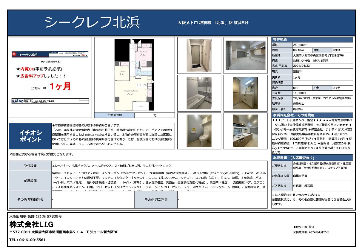Image resolution: width=362 pixels, height=250 pixels.
Task: Select the 礼金 value 2ヶ月
Action: tap(337, 88)
